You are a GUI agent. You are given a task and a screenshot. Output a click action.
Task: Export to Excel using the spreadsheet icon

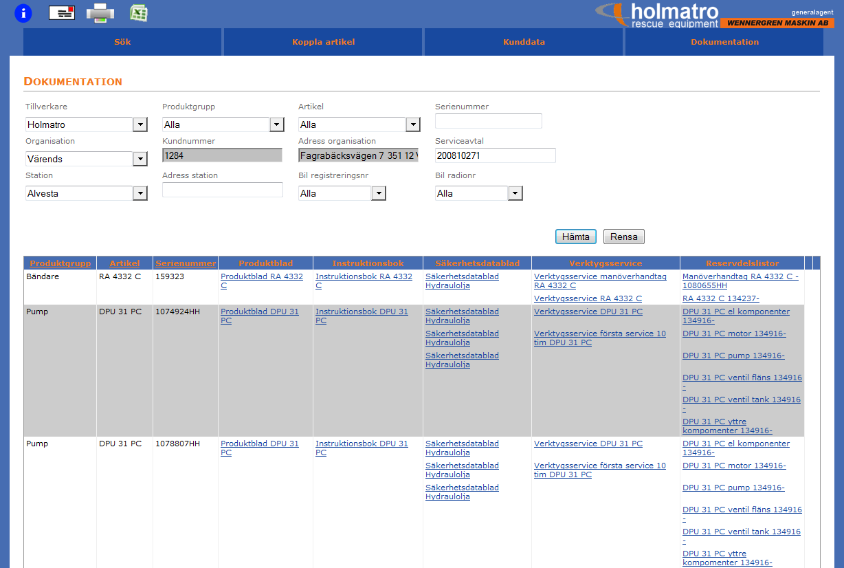140,13
